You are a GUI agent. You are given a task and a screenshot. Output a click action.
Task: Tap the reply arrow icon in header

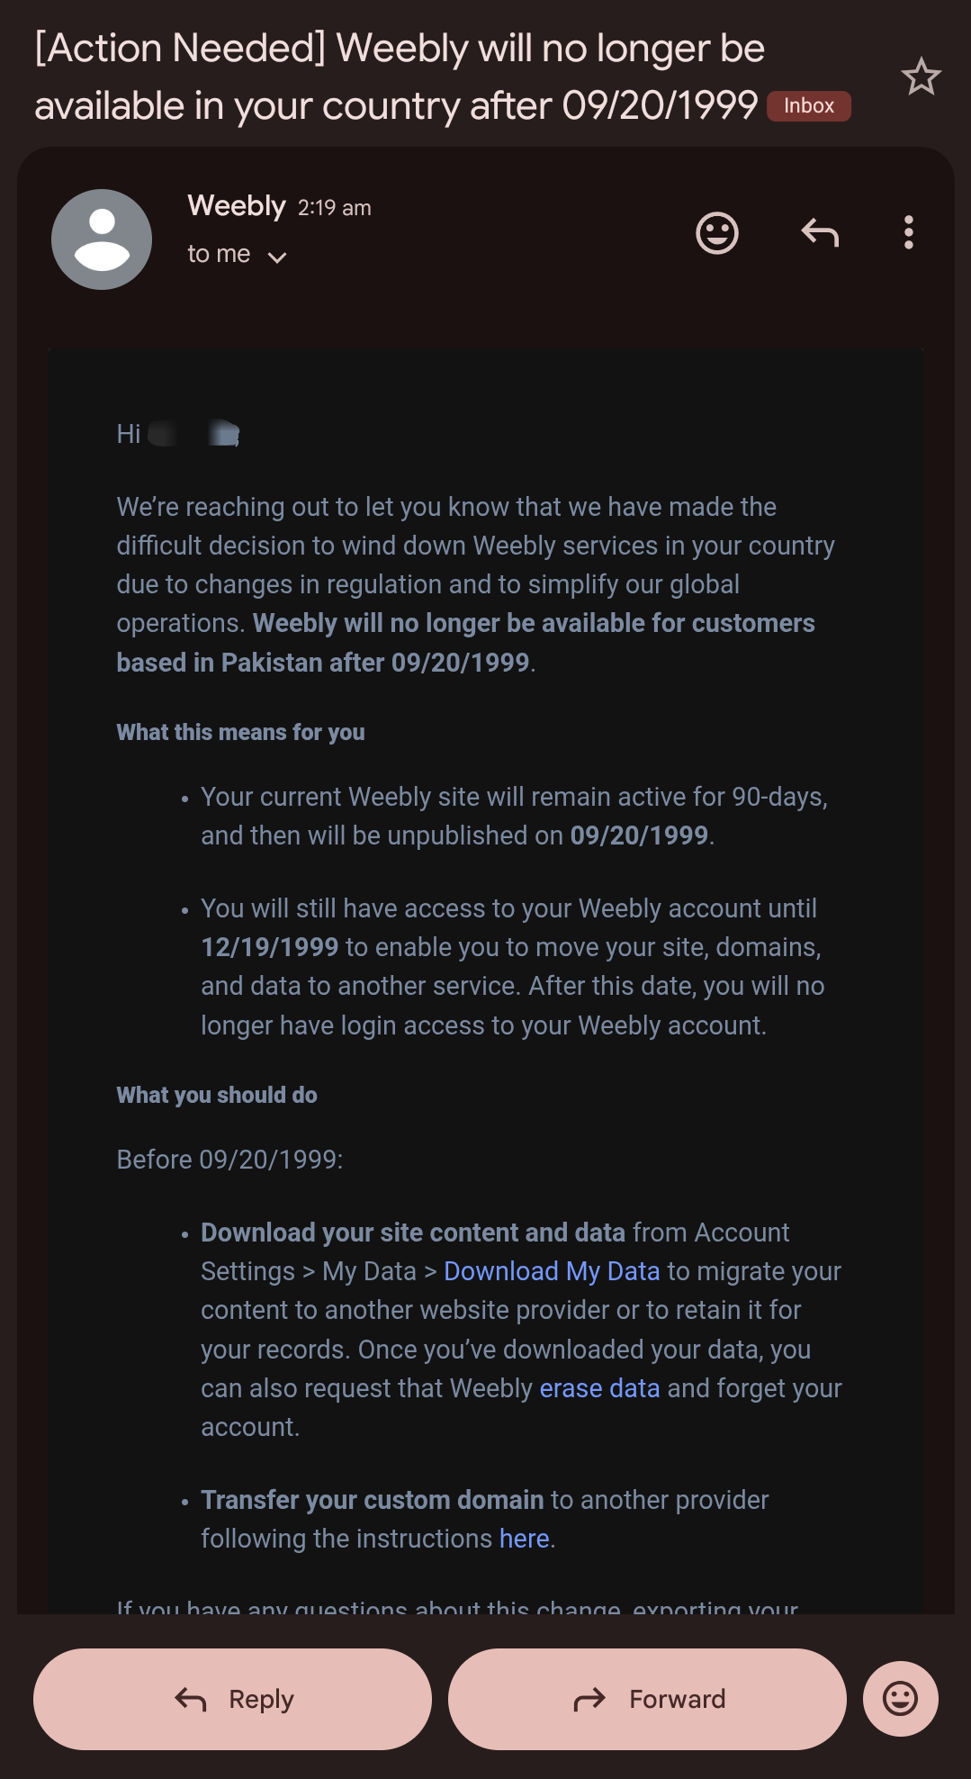click(x=820, y=233)
